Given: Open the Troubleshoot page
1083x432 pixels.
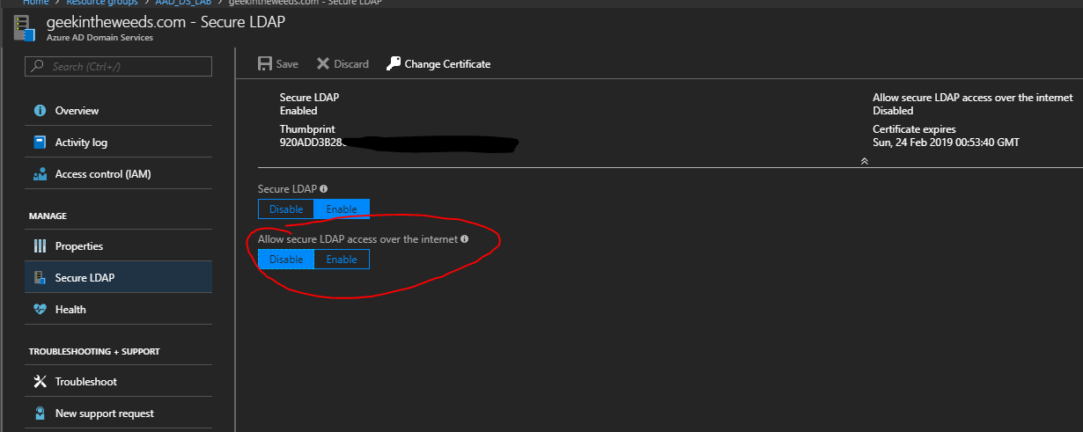Looking at the screenshot, I should 118,382.
